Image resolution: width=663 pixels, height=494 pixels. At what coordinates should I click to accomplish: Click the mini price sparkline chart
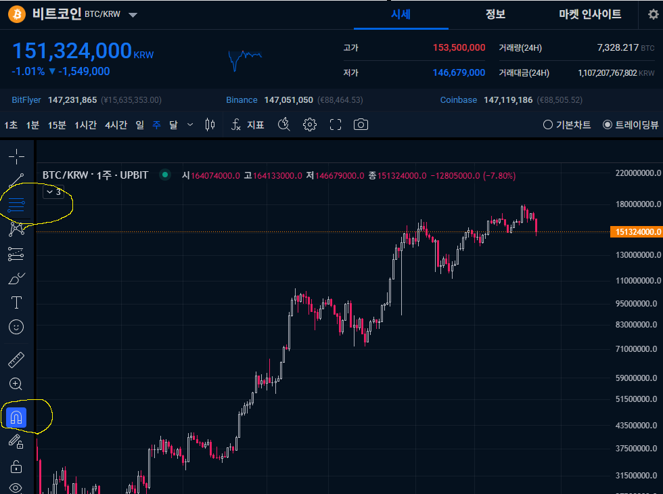[245, 60]
